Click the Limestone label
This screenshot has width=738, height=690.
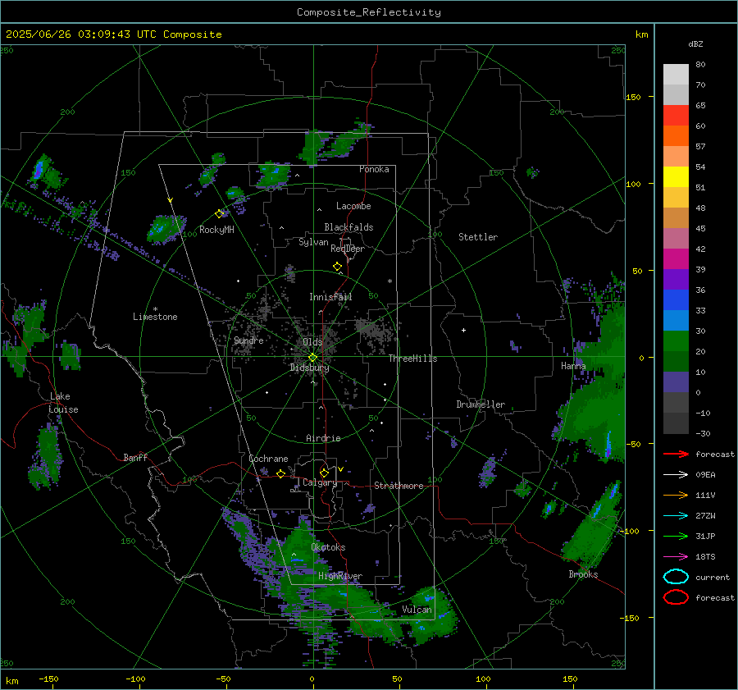point(155,317)
